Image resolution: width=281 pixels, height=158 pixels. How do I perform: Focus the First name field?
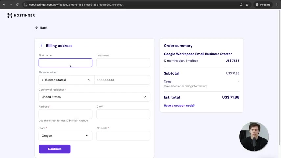point(65,63)
